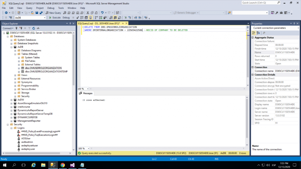The image size is (301, 169).
Task: Open Google Chrome from taskbar
Action: 63,165
